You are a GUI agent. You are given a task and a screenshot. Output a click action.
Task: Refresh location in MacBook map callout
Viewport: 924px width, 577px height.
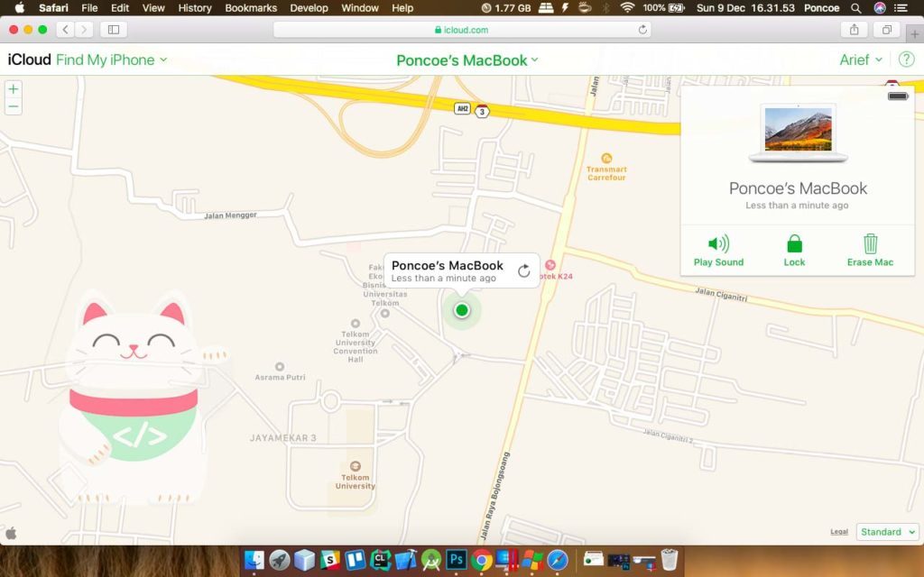(x=524, y=270)
